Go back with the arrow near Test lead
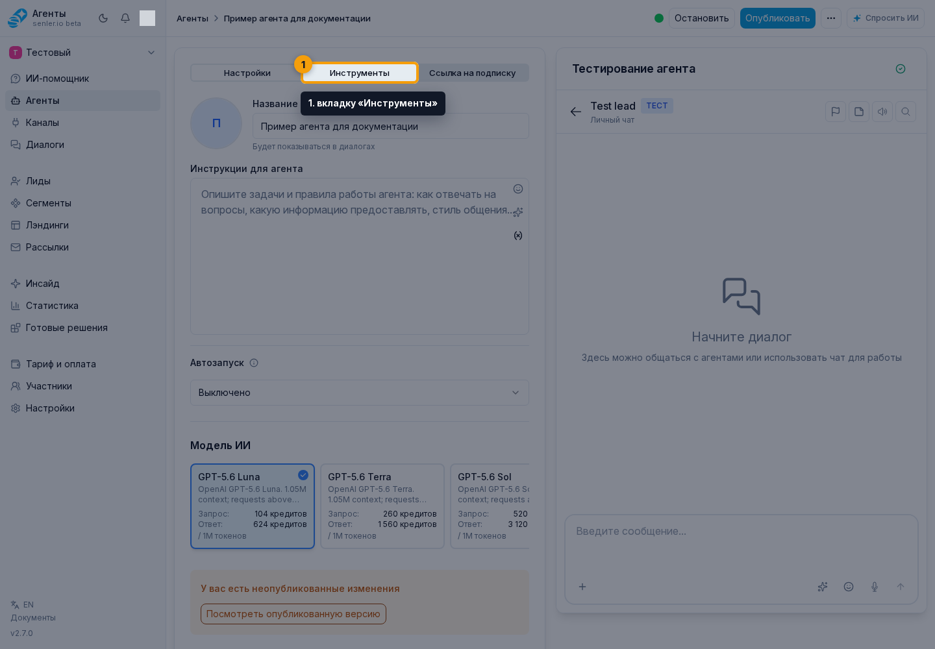Screen dimensions: 935x649 pos(576,112)
